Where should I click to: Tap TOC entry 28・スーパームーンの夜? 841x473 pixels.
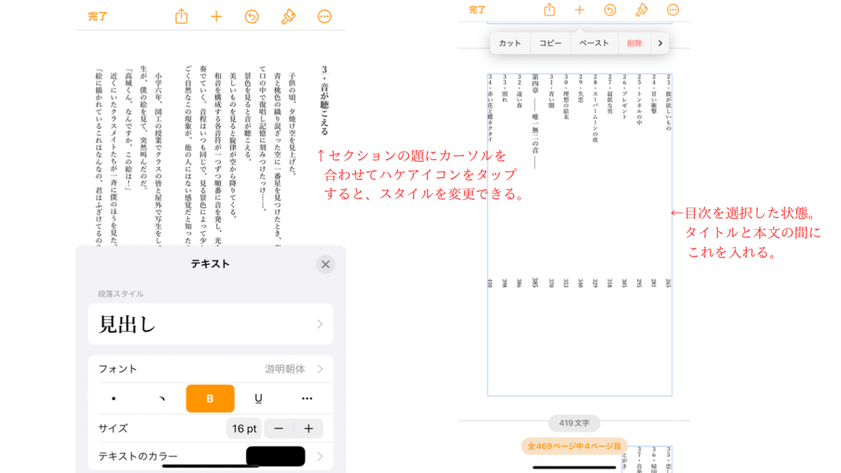click(x=595, y=109)
